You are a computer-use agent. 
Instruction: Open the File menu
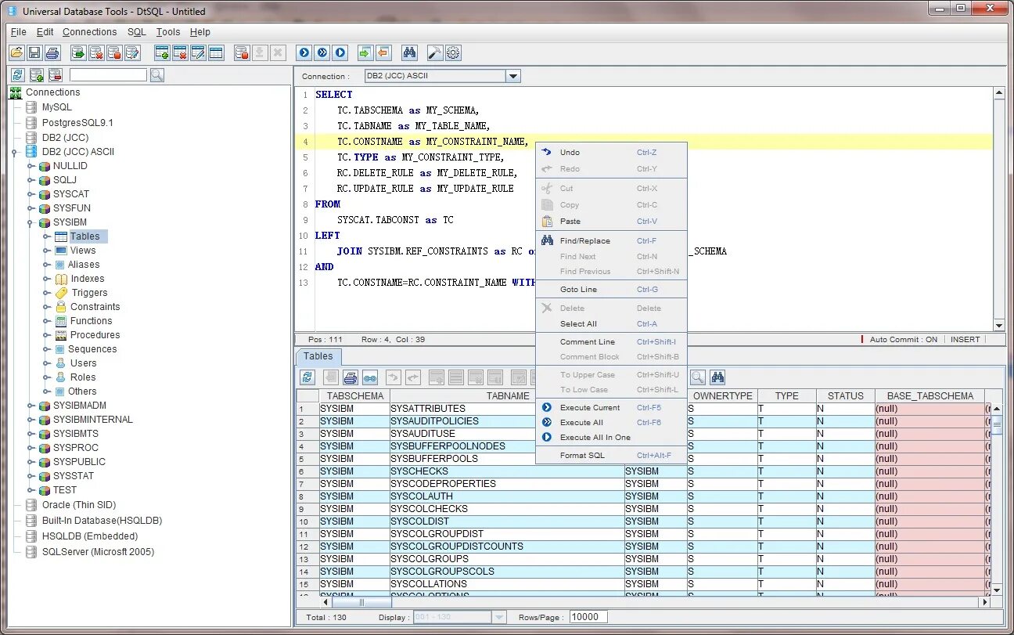(x=19, y=32)
